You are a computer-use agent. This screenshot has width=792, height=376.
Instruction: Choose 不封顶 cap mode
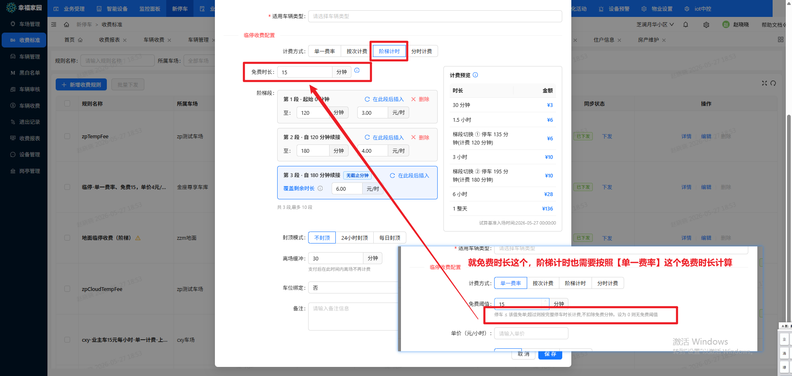point(322,238)
